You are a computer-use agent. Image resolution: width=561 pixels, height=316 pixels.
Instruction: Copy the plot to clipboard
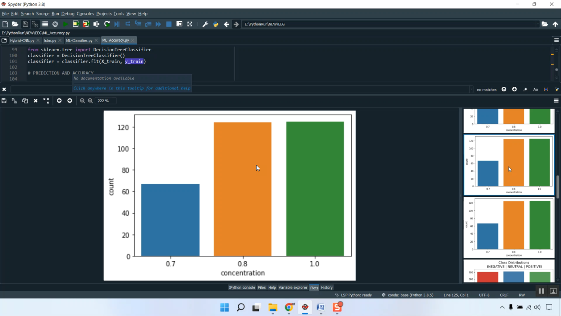click(x=25, y=101)
